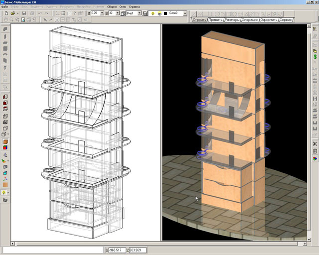
Task: Click the scissors icon in right toolbar
Action: pyautogui.click(x=315, y=144)
